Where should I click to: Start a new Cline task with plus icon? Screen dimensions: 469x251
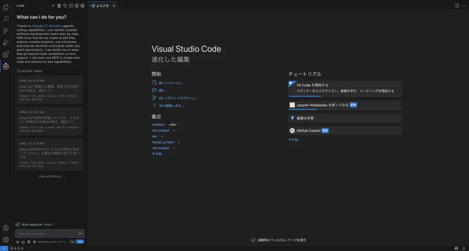53,5
